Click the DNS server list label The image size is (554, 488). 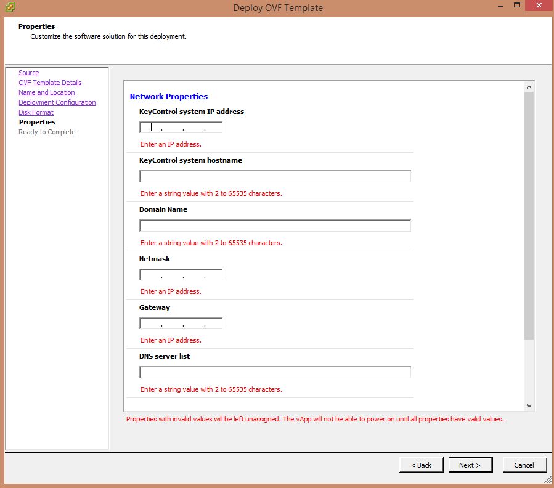coord(165,356)
